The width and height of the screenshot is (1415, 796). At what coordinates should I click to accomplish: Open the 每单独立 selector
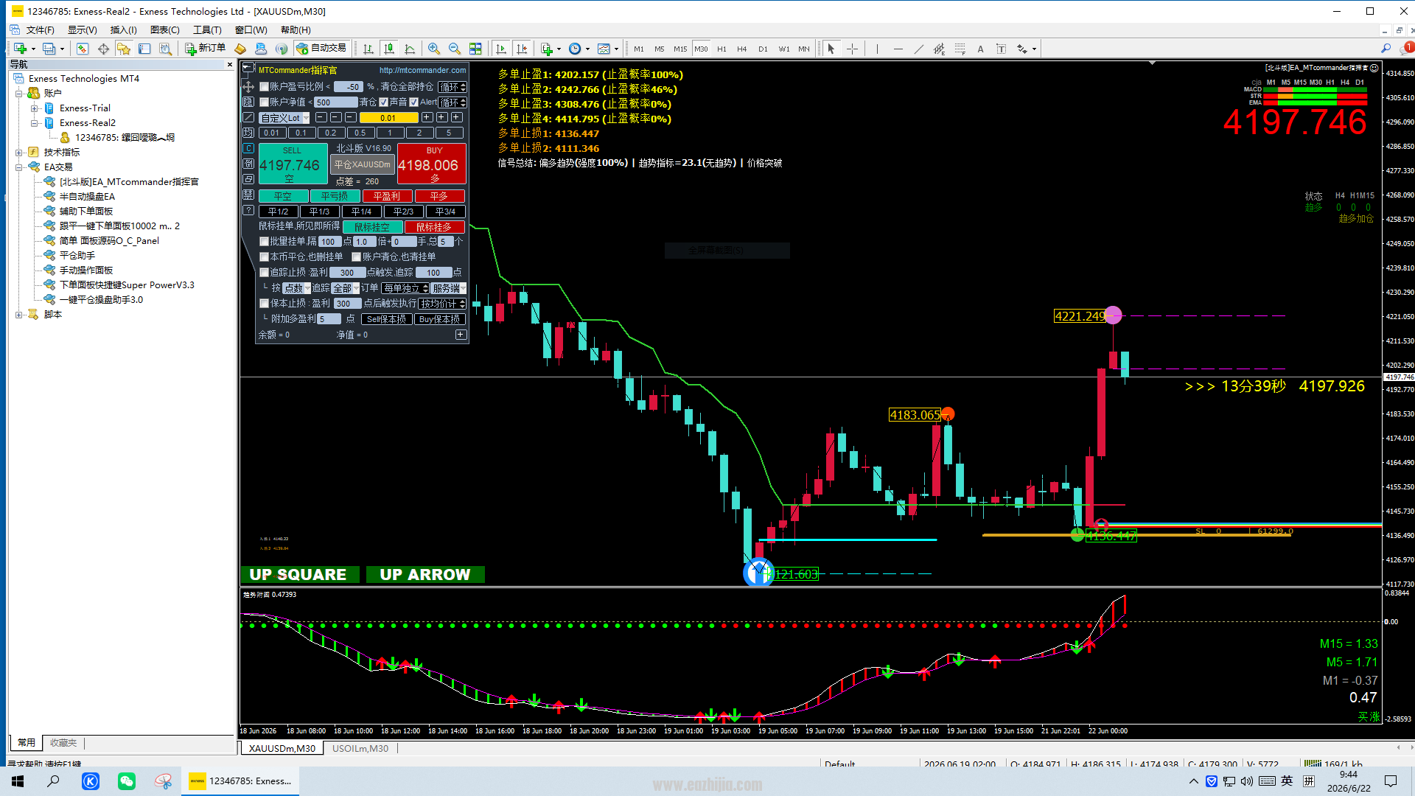[405, 288]
